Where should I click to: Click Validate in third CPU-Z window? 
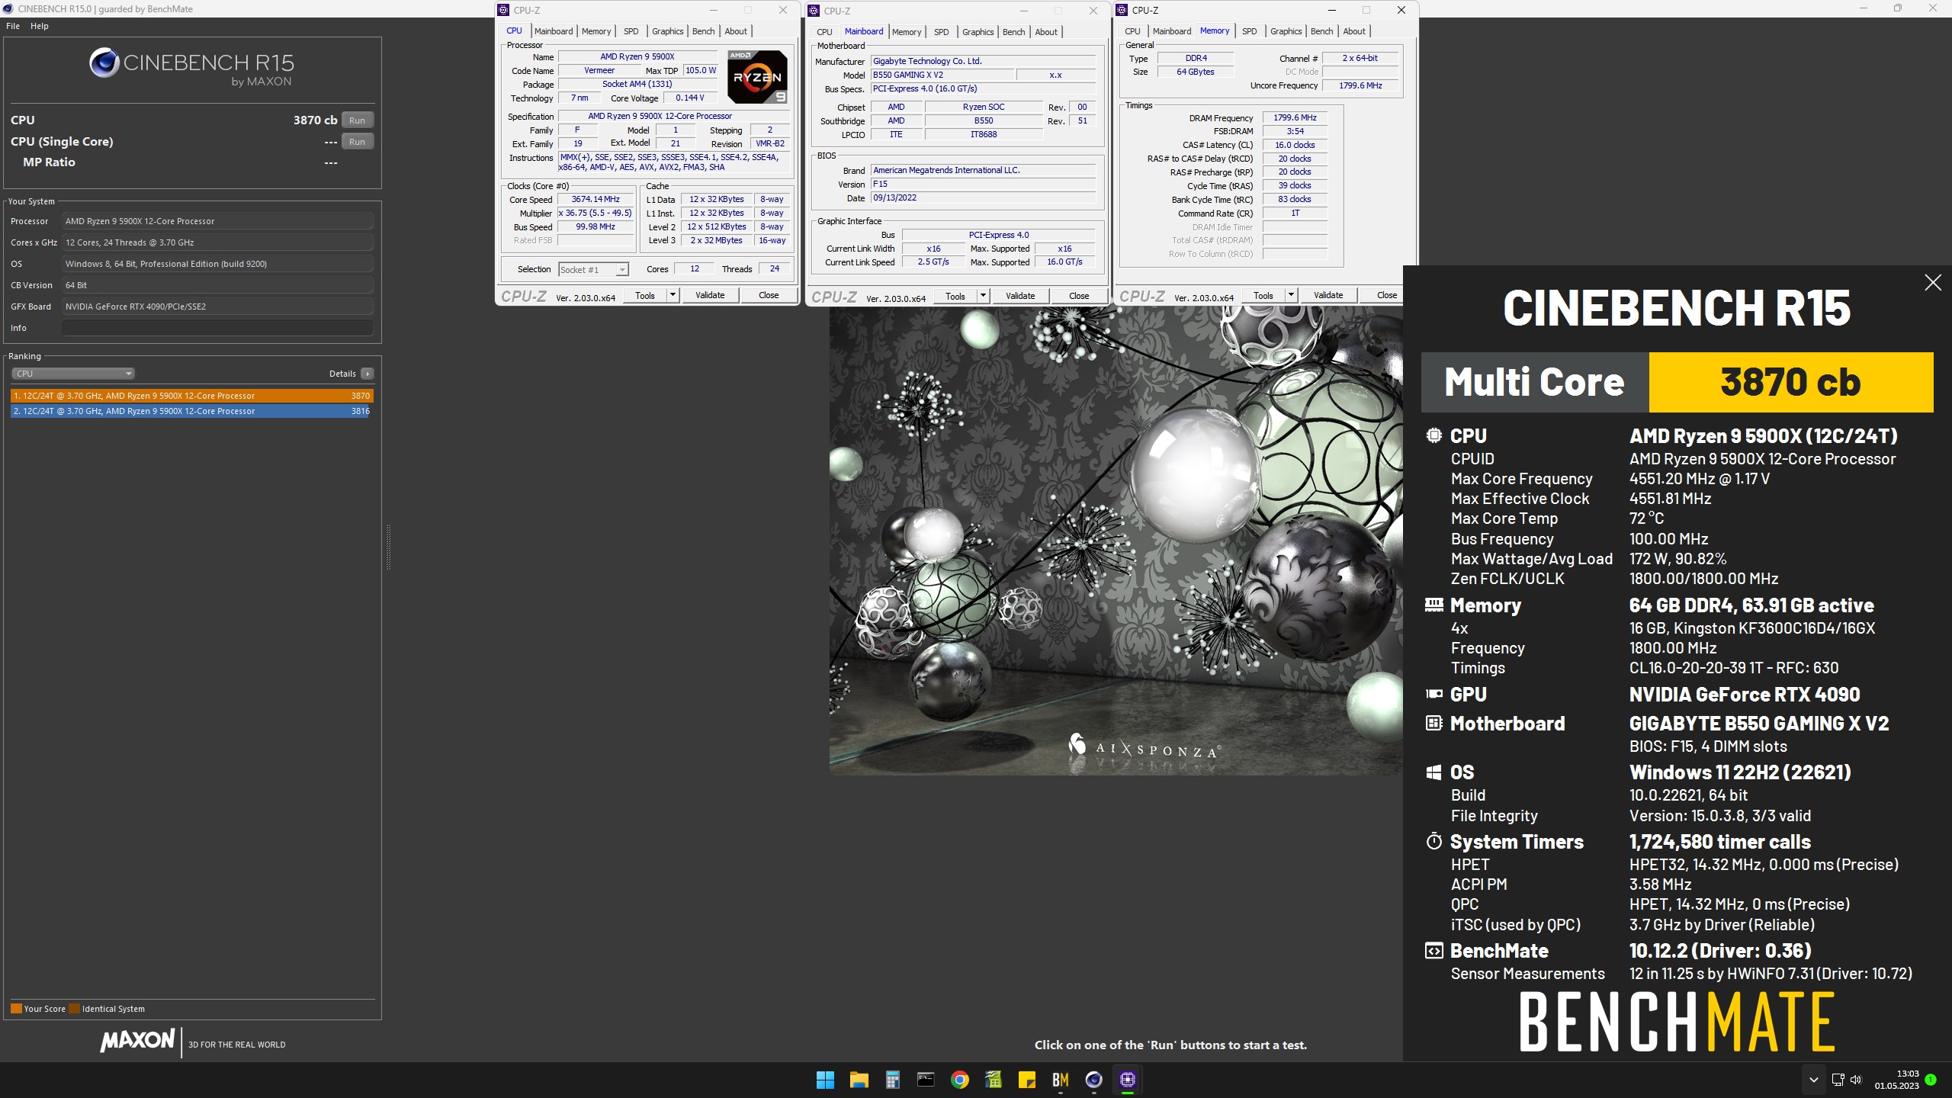[x=1328, y=295]
